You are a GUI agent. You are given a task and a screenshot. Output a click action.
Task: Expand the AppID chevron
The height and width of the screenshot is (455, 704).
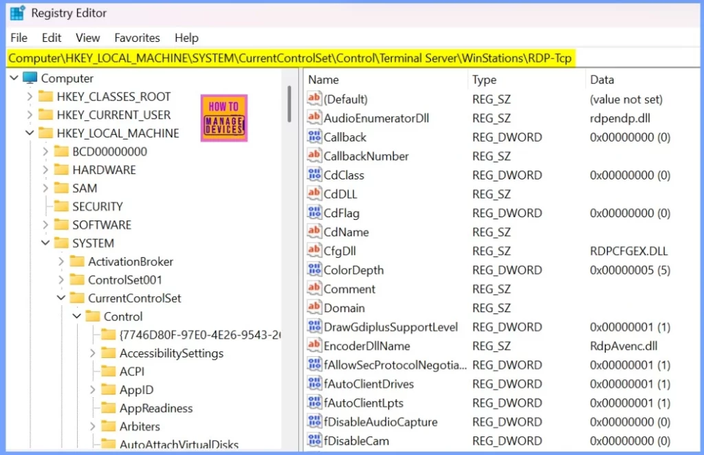pos(93,390)
